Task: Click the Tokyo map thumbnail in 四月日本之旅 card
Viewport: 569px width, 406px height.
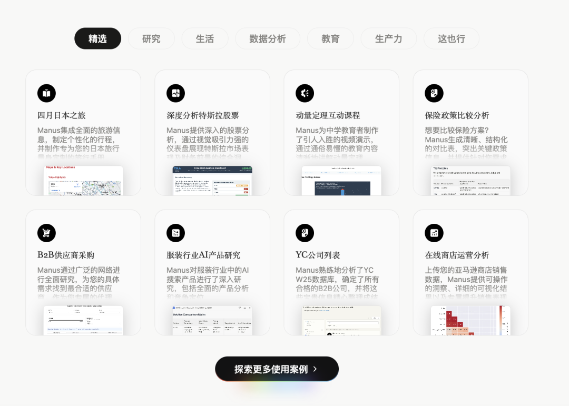Action: (83, 181)
